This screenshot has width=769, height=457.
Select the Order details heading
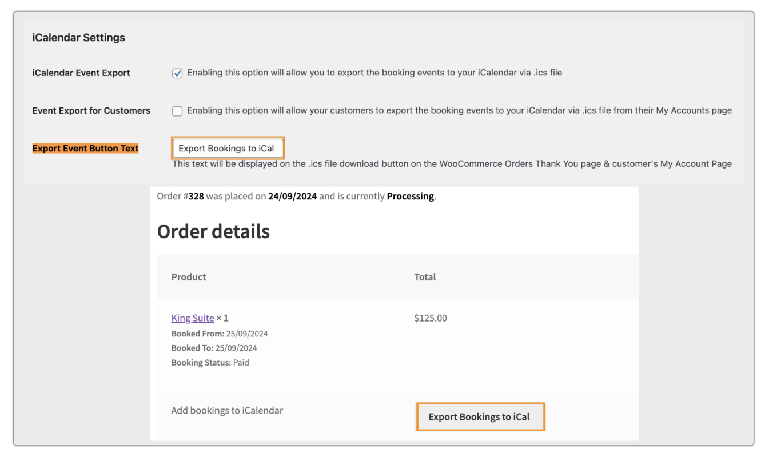tap(213, 231)
